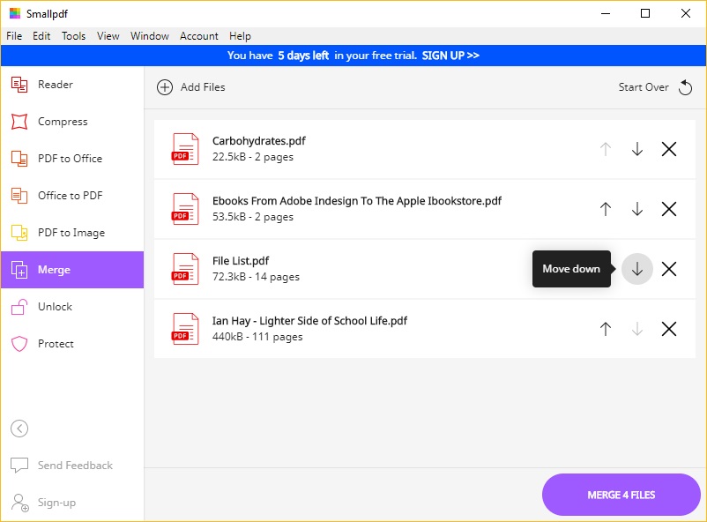The height and width of the screenshot is (522, 707).
Task: Open the Tools menu
Action: pos(73,36)
